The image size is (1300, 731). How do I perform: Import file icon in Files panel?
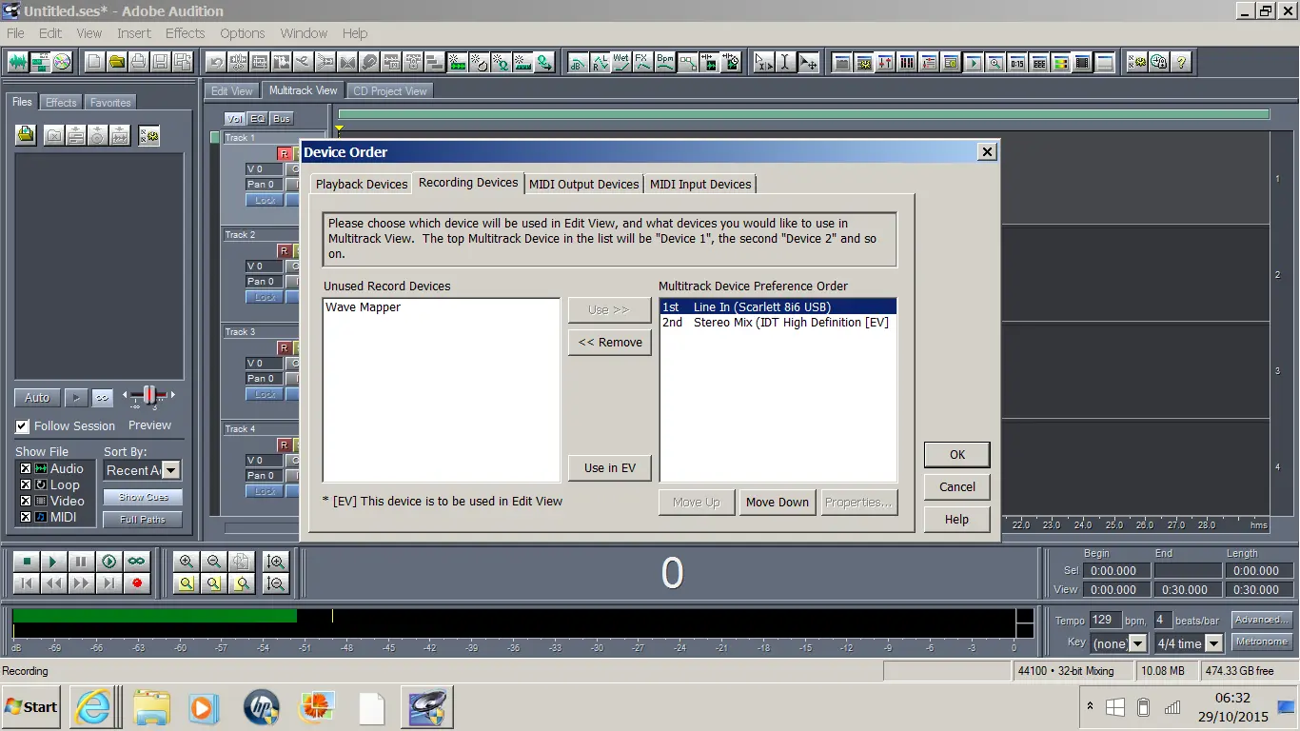coord(26,135)
